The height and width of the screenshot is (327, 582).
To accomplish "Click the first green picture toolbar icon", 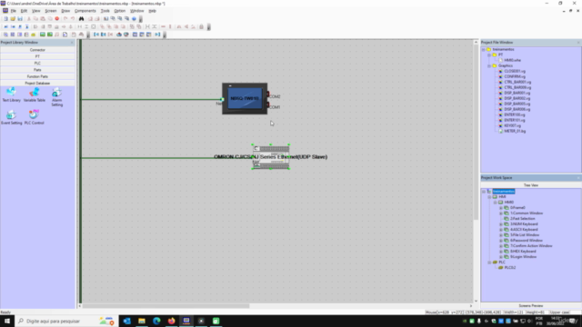I will [43, 35].
